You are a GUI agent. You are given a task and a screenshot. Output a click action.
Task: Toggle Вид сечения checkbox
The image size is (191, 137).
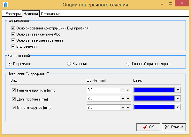click(x=13, y=46)
